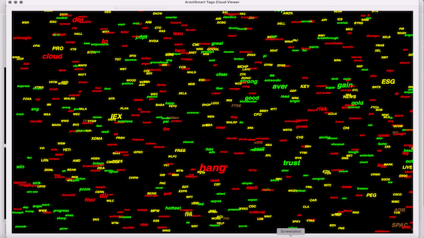Select the green word 'great'

click(x=217, y=44)
